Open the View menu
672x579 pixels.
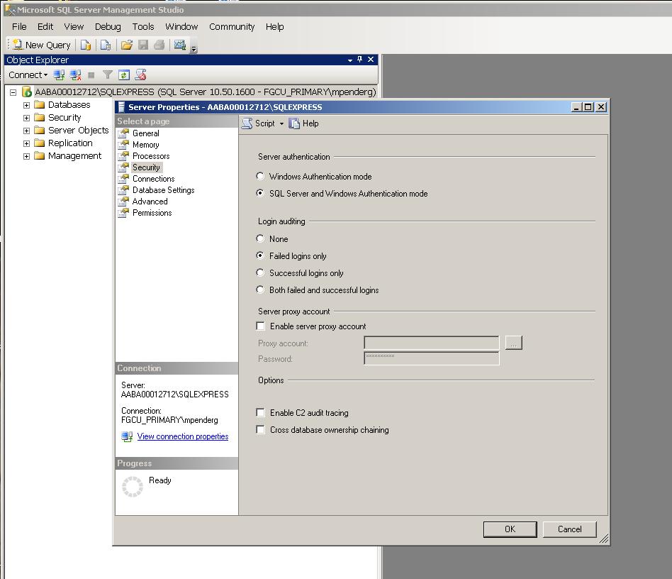(74, 26)
